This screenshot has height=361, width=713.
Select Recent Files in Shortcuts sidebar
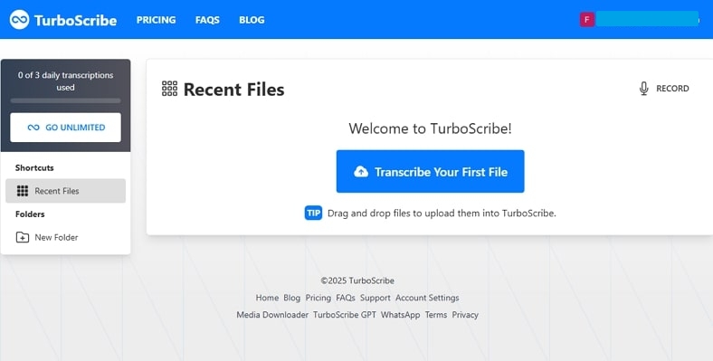pyautogui.click(x=65, y=191)
